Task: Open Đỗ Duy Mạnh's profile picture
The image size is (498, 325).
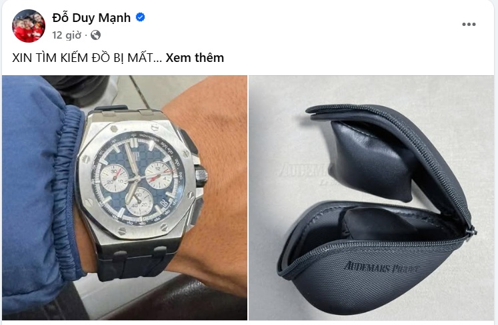Action: click(29, 26)
